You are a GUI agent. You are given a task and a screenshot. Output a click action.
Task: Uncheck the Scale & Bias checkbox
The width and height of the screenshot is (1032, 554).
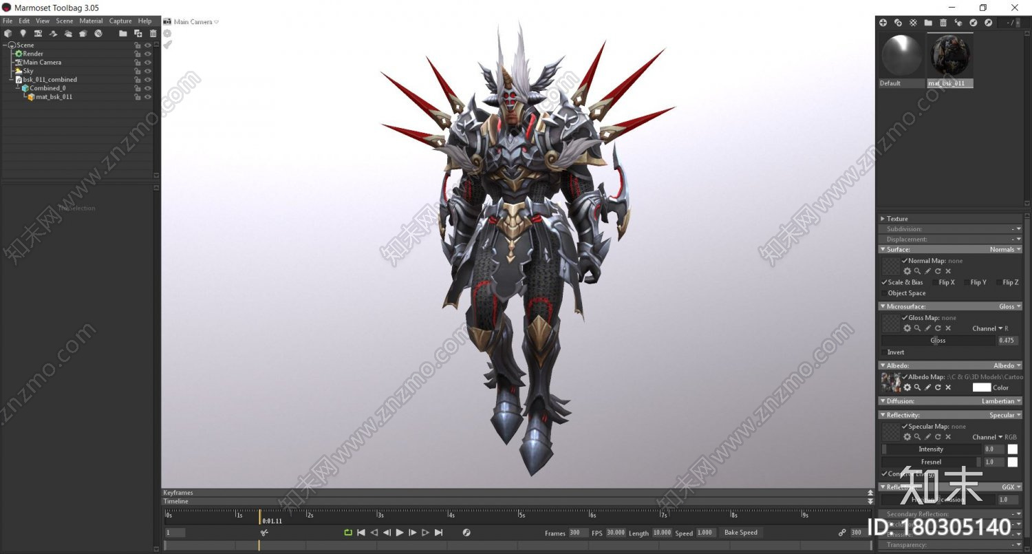coord(884,282)
